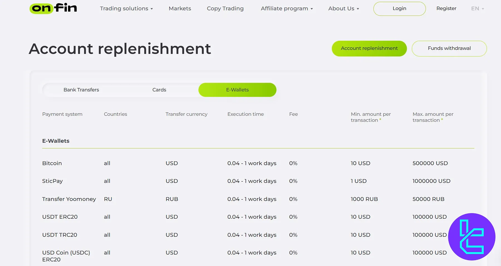Select the E-Wallets tab
The image size is (501, 266).
click(x=237, y=90)
